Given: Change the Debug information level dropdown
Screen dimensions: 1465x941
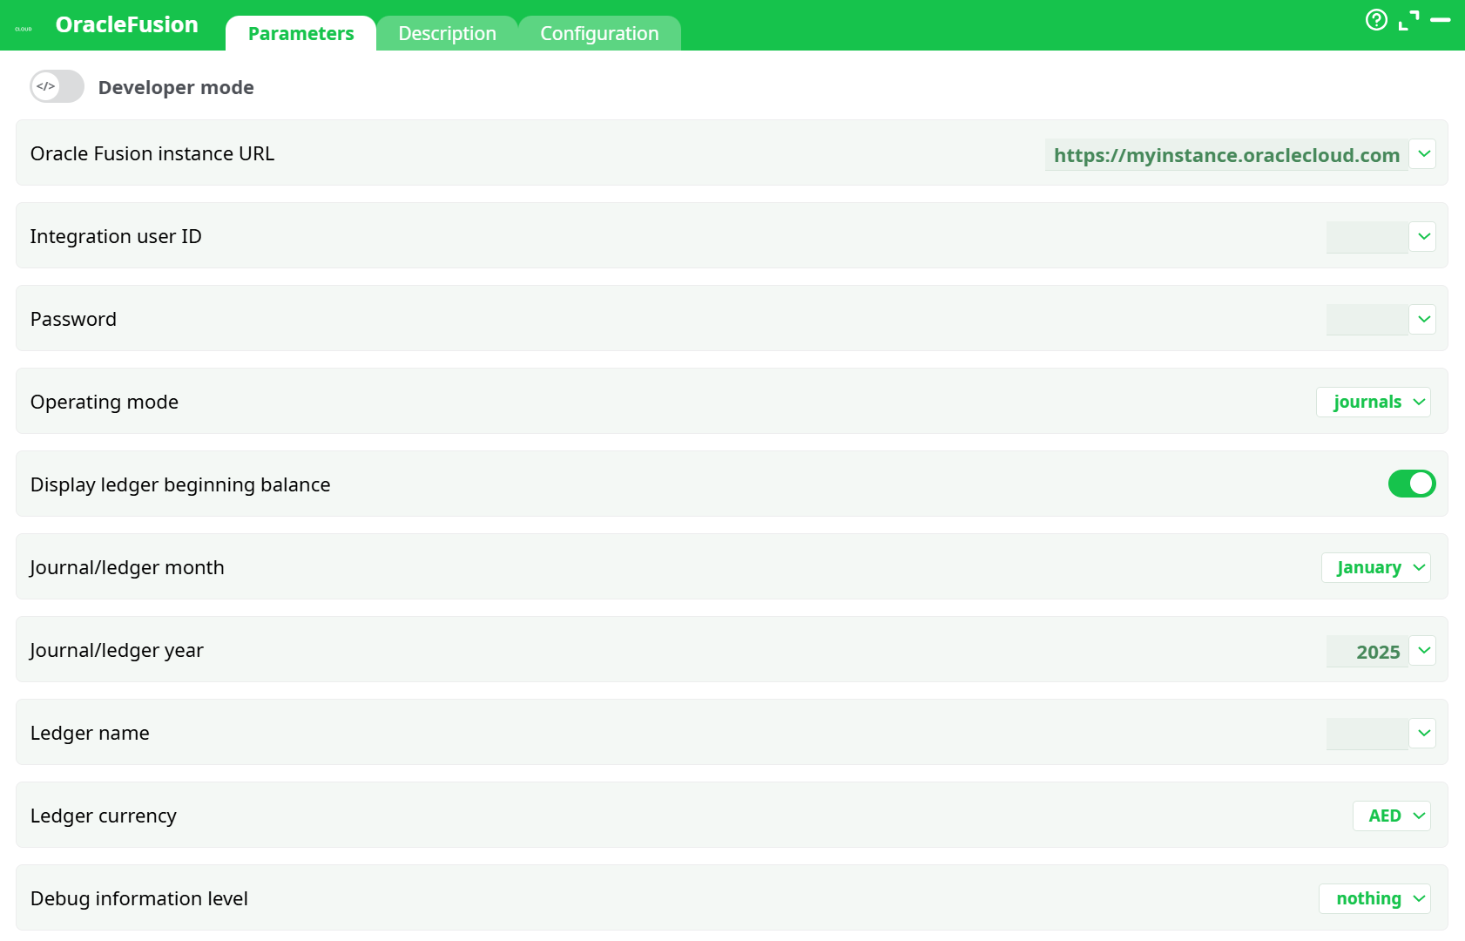Looking at the screenshot, I should click(1375, 898).
